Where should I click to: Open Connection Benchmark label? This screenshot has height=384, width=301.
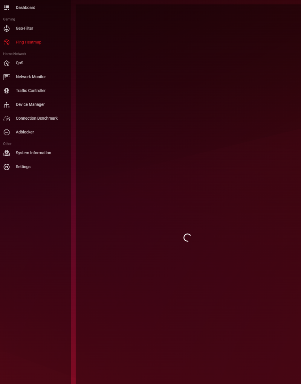(37, 118)
